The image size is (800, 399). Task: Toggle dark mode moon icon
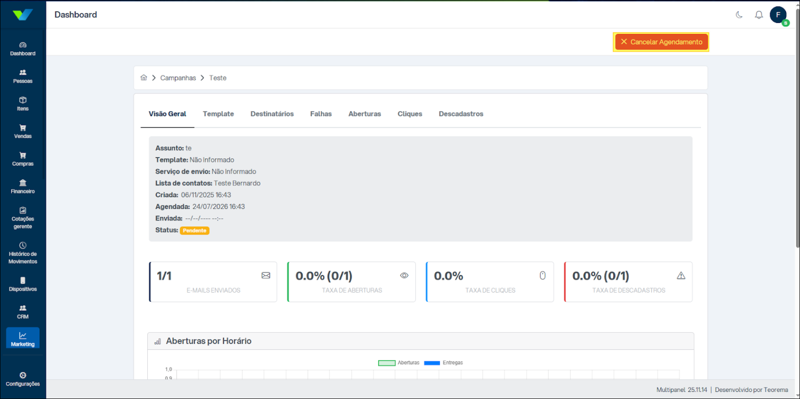coord(739,15)
